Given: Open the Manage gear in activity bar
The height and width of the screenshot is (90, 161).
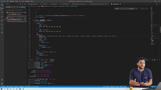Looking at the screenshot, I should [2, 84].
